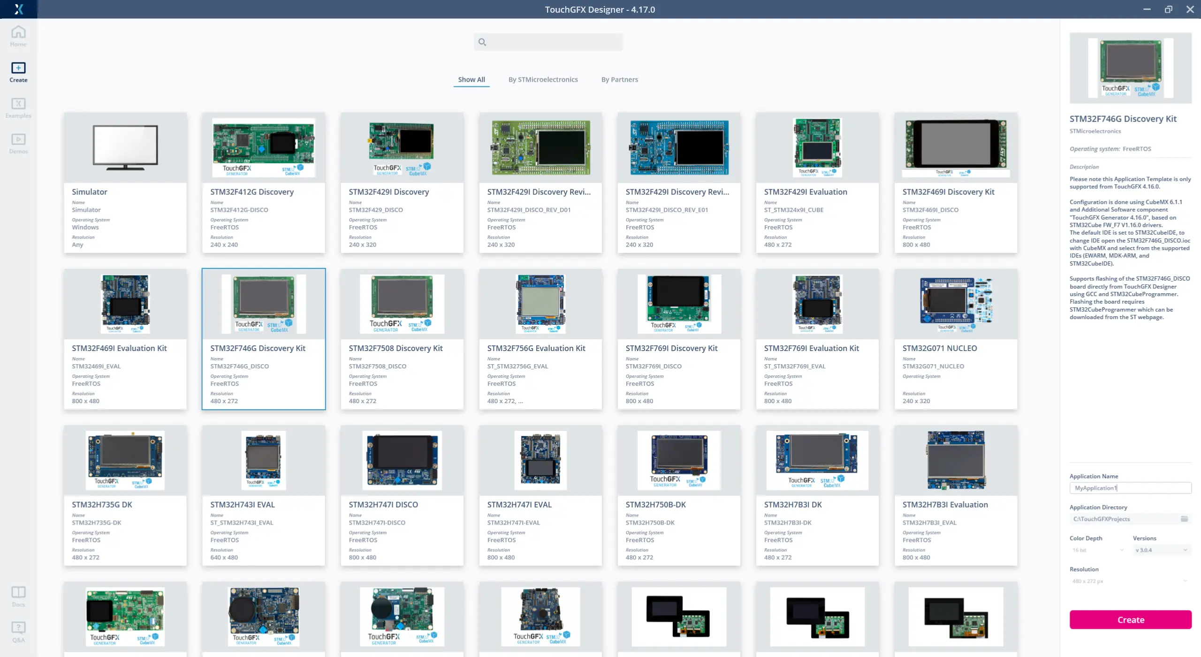The height and width of the screenshot is (657, 1201).
Task: Switch to By STMicroelectronics tab
Action: [543, 79]
